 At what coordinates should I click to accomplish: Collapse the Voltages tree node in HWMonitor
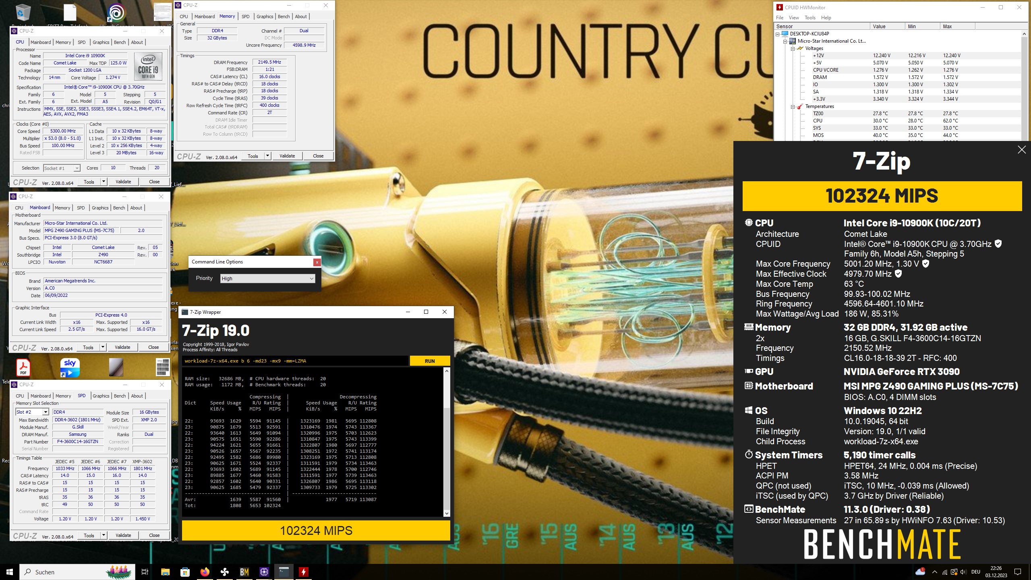793,48
